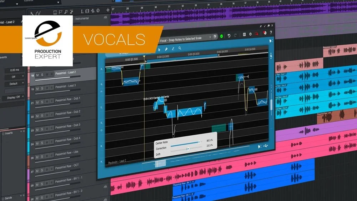This screenshot has height=201, width=357.
Task: Toggle the plugin power bypass button
Action: tap(250, 34)
